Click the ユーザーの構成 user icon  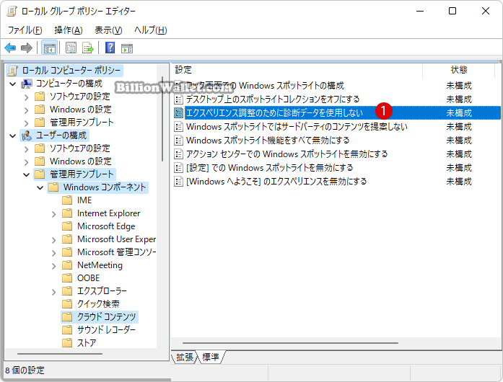(x=27, y=136)
